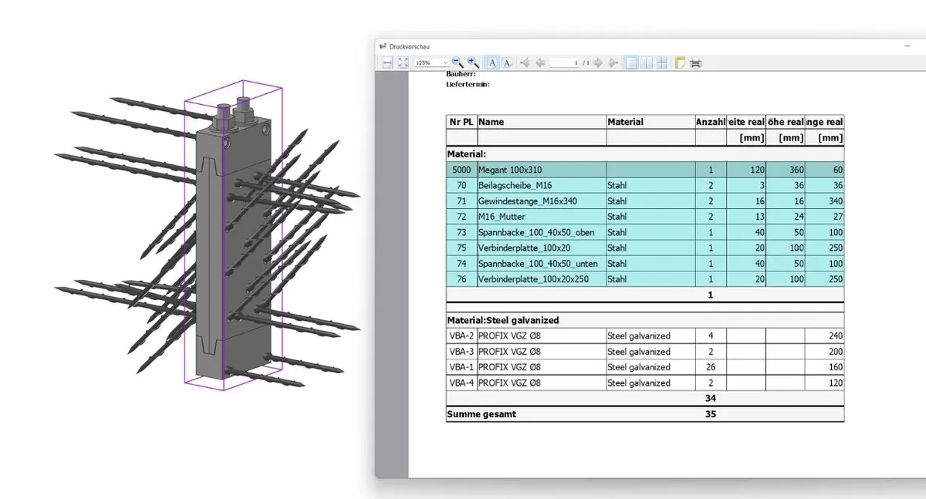Click the fit whole page icon
The height and width of the screenshot is (499, 926).
(x=403, y=62)
